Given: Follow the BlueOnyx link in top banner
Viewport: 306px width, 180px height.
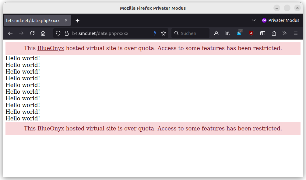Looking at the screenshot, I should (51, 48).
